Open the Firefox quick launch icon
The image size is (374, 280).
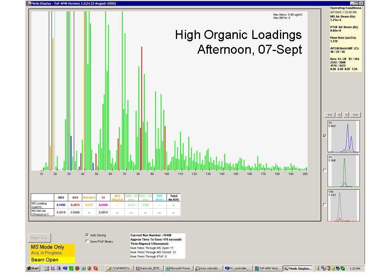click(89, 268)
